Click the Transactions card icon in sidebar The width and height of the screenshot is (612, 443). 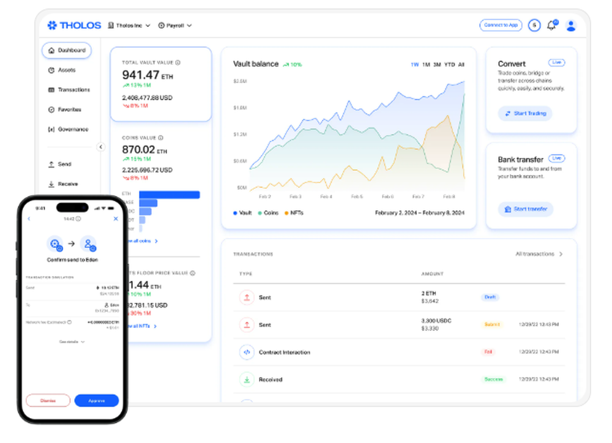(51, 90)
